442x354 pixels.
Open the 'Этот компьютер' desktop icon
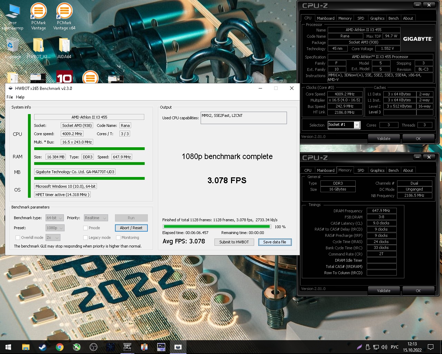pyautogui.click(x=13, y=17)
